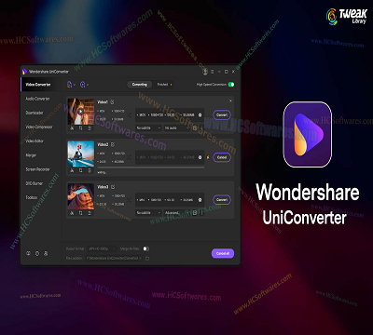Screen dimensions: 373x335
Task: Select the Video2 thumbnail
Action: click(x=81, y=154)
